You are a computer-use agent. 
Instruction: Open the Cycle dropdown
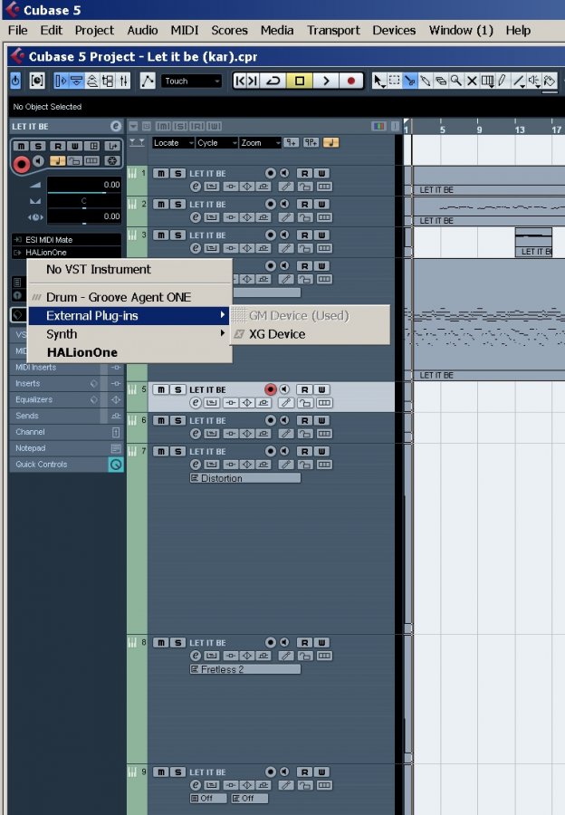[x=216, y=142]
